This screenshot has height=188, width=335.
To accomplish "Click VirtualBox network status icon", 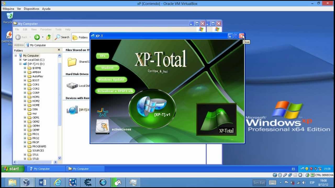I will click(x=290, y=175).
